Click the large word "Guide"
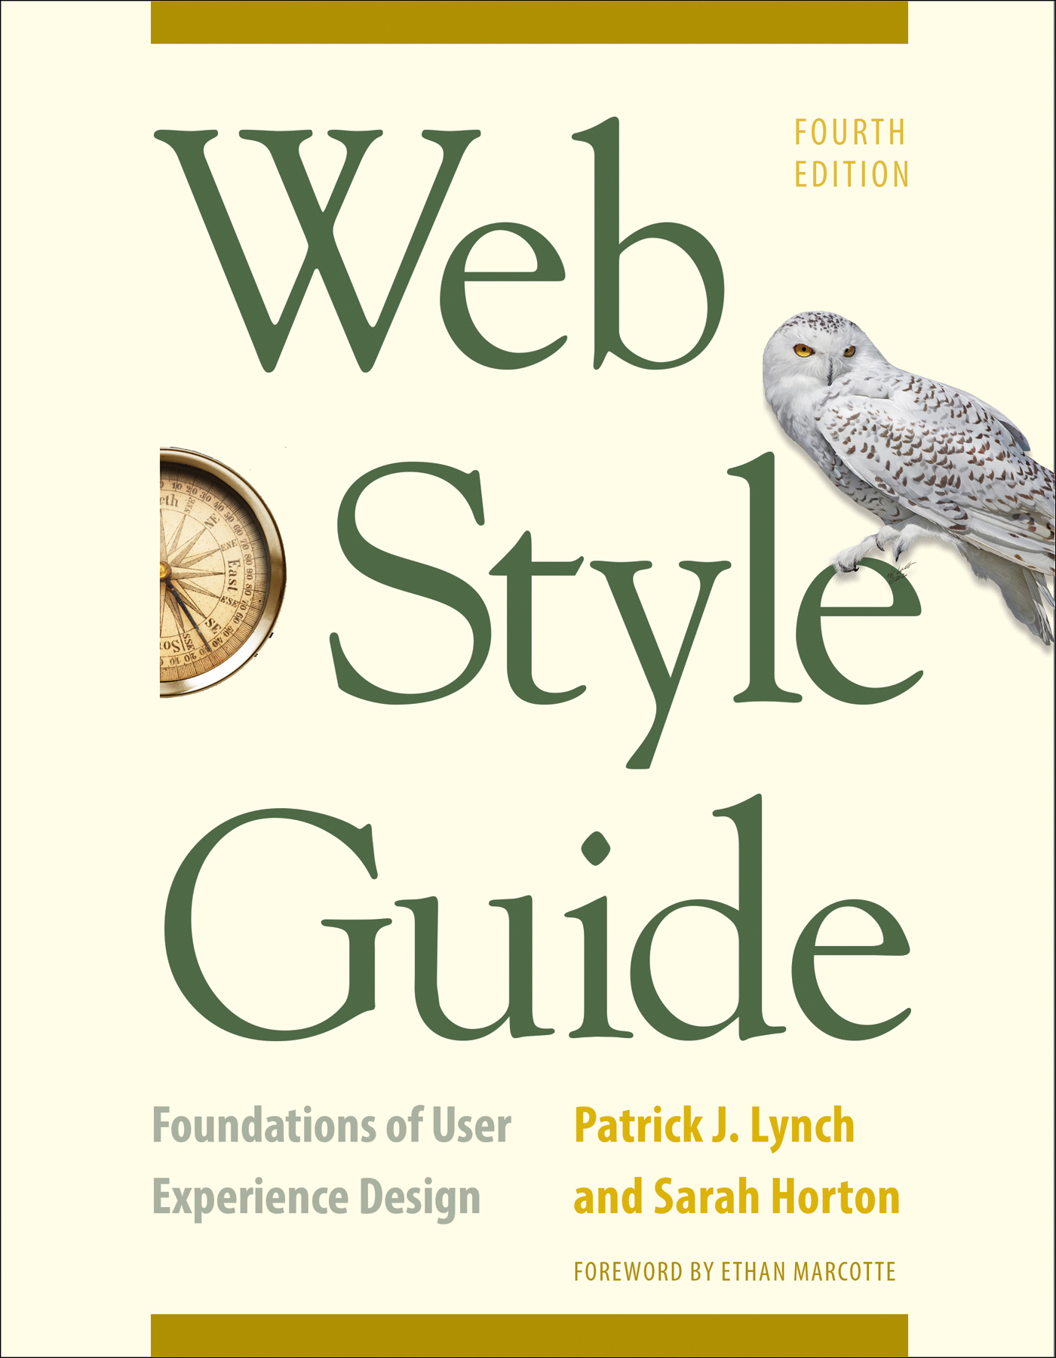Image resolution: width=1056 pixels, height=1358 pixels. coord(538,917)
